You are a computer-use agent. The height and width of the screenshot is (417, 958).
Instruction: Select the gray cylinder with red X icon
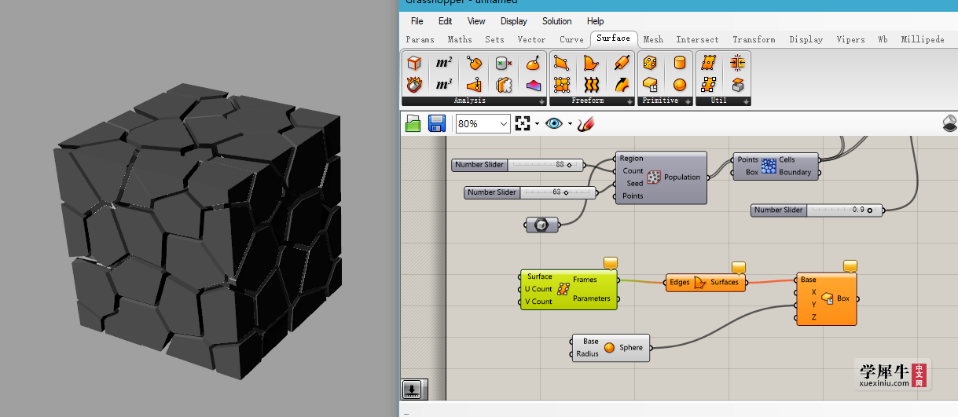click(504, 63)
